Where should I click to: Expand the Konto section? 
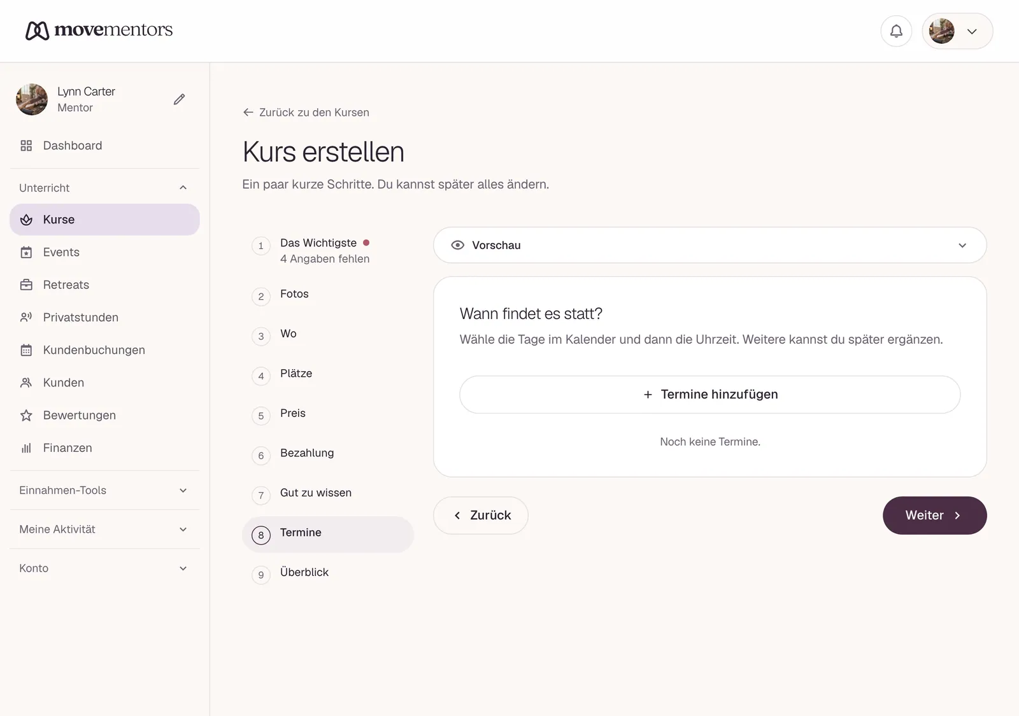coord(104,568)
